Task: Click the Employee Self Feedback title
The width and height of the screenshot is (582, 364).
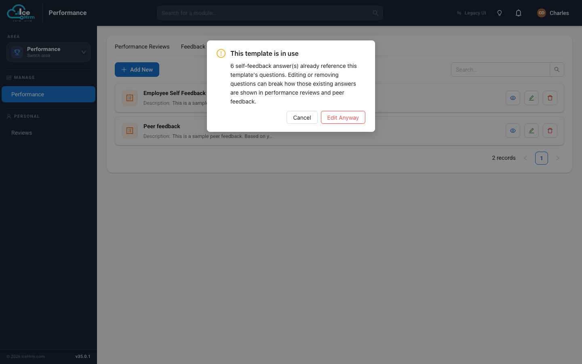Action: tap(175, 93)
